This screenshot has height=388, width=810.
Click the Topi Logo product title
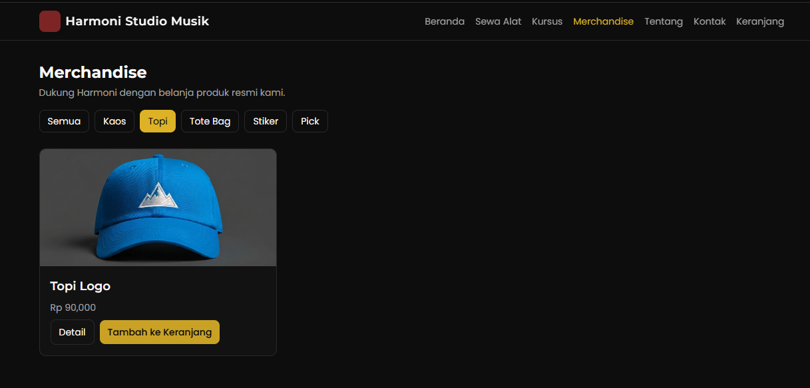(81, 286)
